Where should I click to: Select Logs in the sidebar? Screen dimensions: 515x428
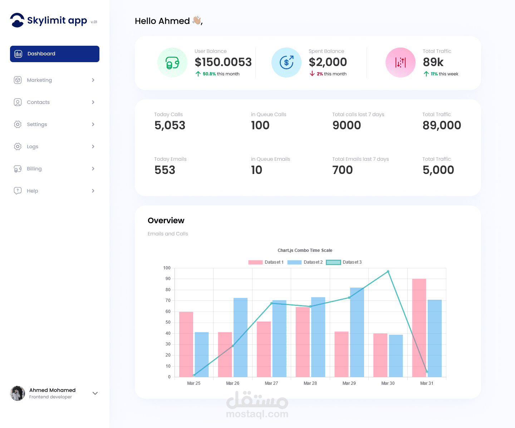(55, 146)
